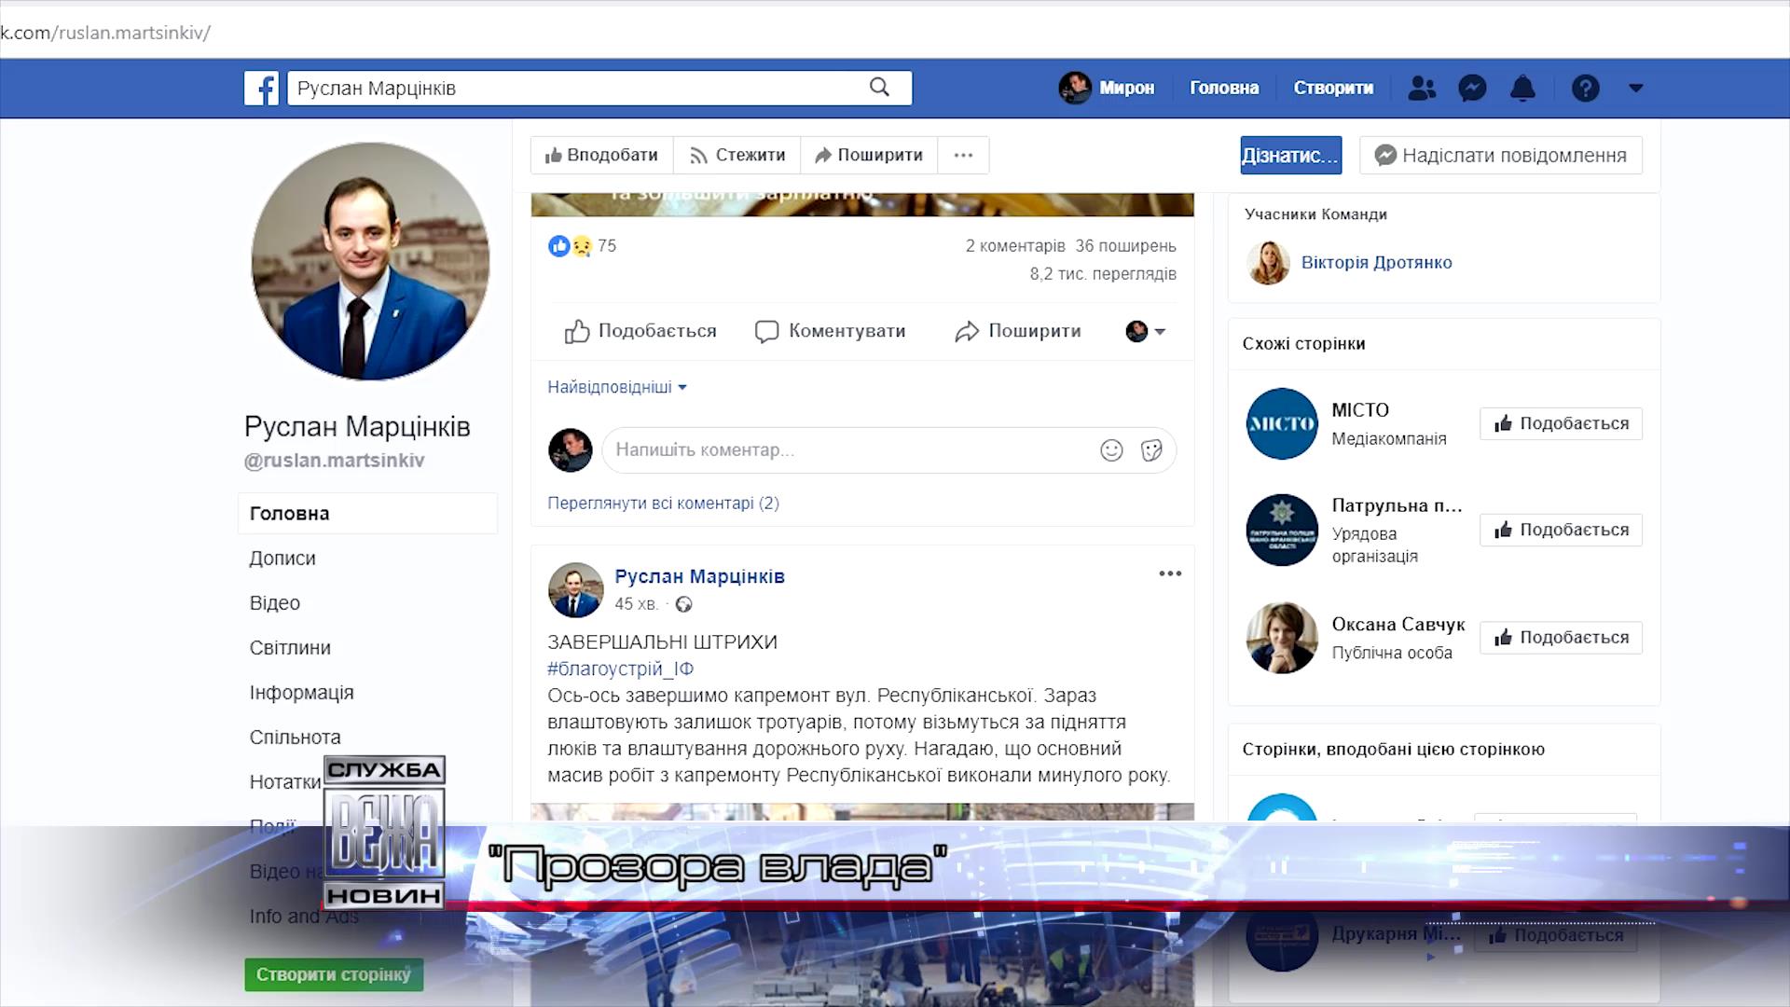1790x1007 pixels.
Task: Click the МІСТО page logo
Action: pos(1282,423)
